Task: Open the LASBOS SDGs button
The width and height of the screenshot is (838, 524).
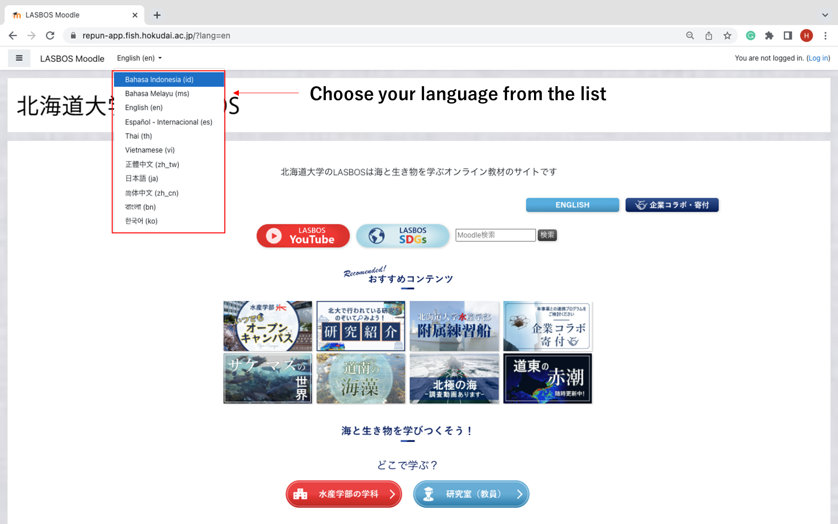Action: point(403,236)
